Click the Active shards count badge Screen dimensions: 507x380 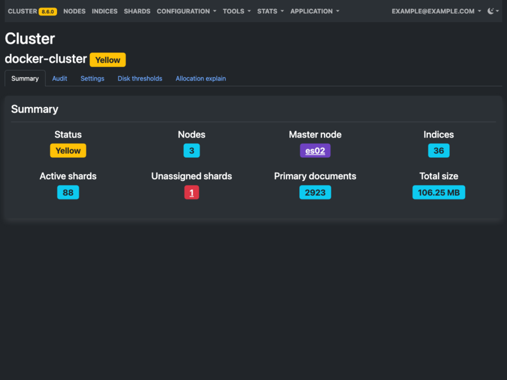pos(68,192)
